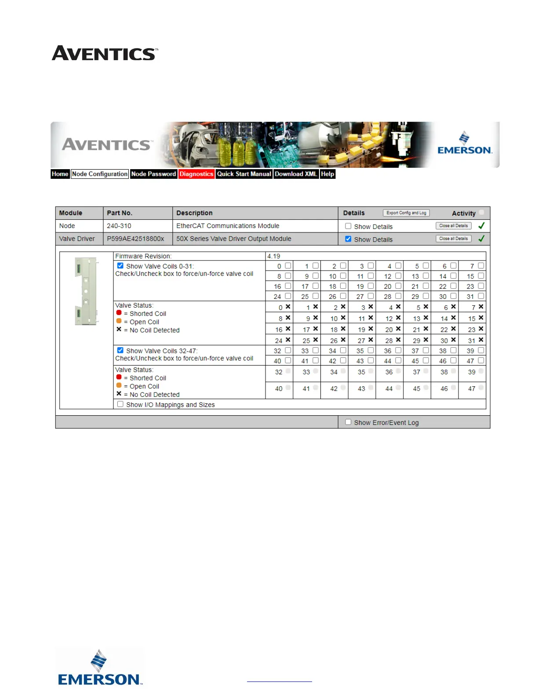The height and width of the screenshot is (696, 538).
Task: Force valve coil 0 checkbox
Action: pyautogui.click(x=288, y=265)
